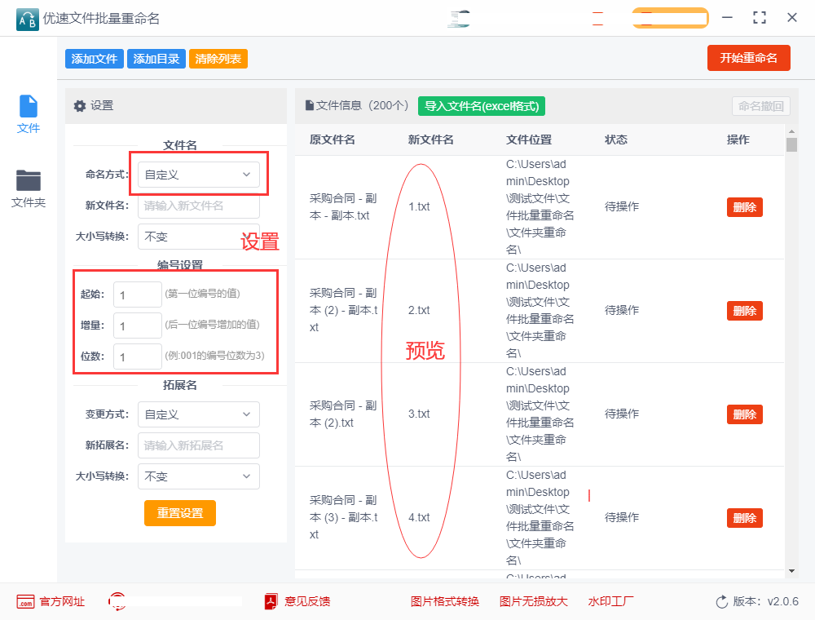
Task: Click the refresh icon next to 版本 v2.0.6
Action: [x=720, y=601]
